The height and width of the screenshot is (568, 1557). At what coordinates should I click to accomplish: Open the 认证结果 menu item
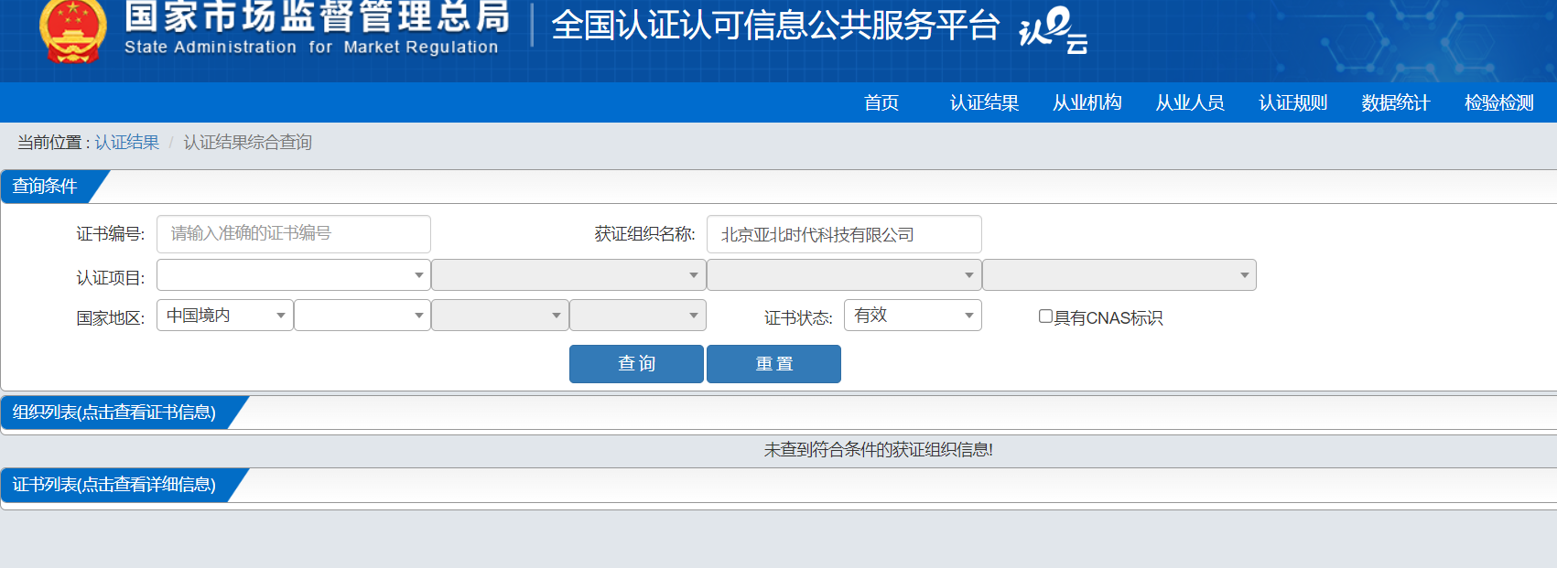984,102
